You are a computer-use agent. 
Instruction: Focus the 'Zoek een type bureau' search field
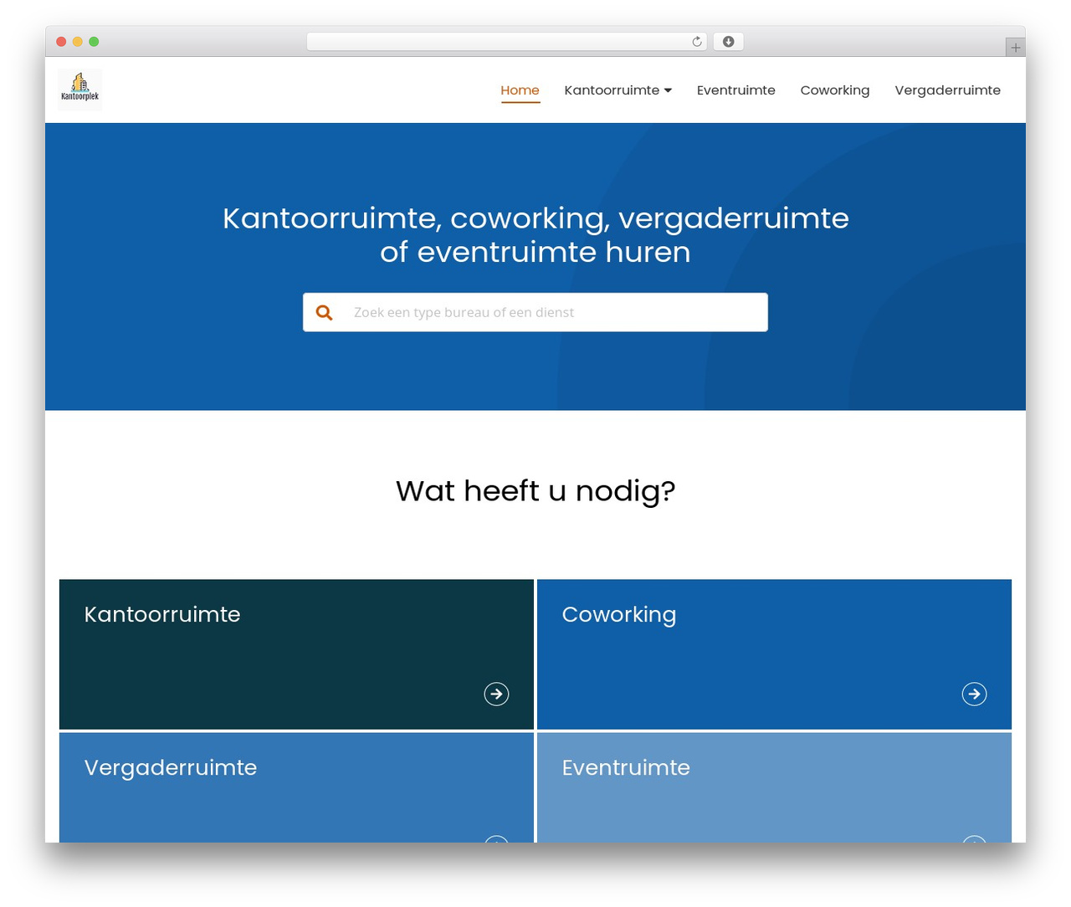[535, 312]
